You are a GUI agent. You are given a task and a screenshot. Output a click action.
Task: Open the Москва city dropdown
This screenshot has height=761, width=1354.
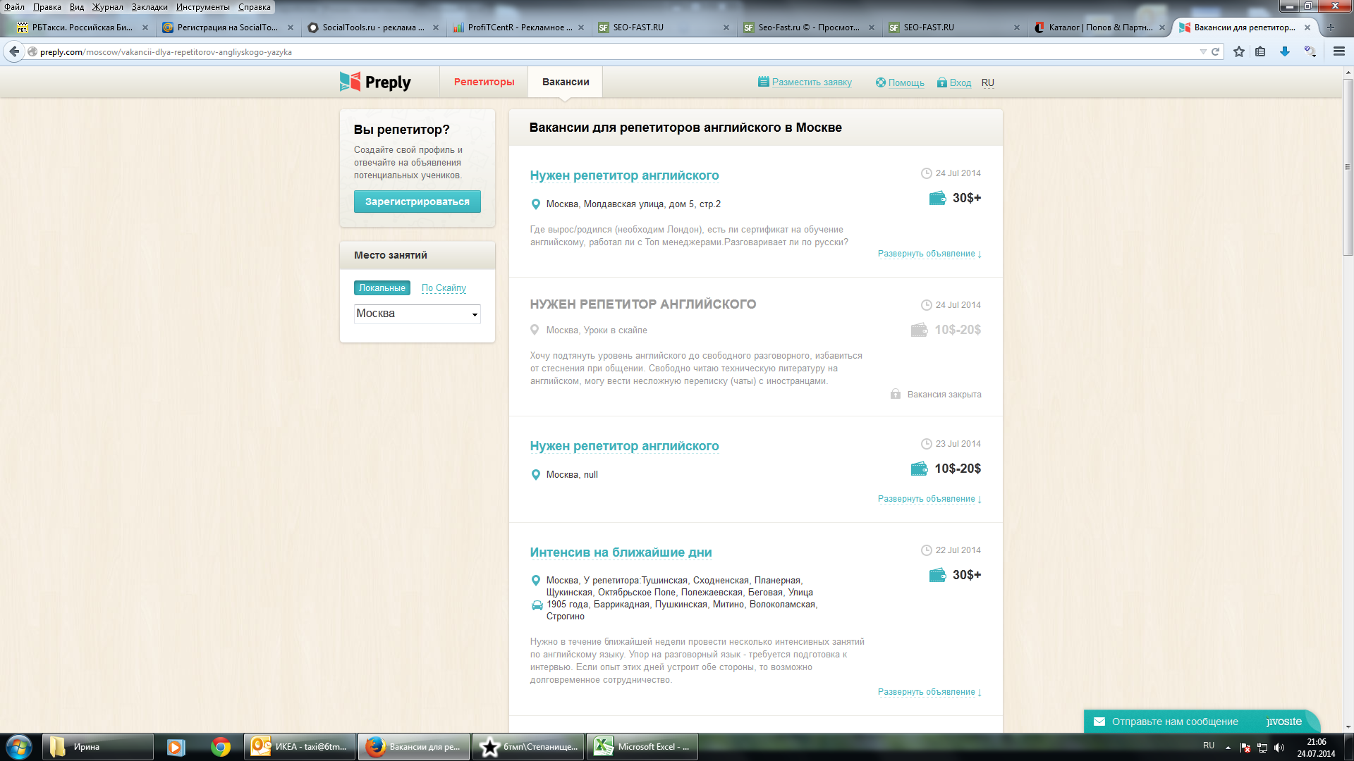417,314
